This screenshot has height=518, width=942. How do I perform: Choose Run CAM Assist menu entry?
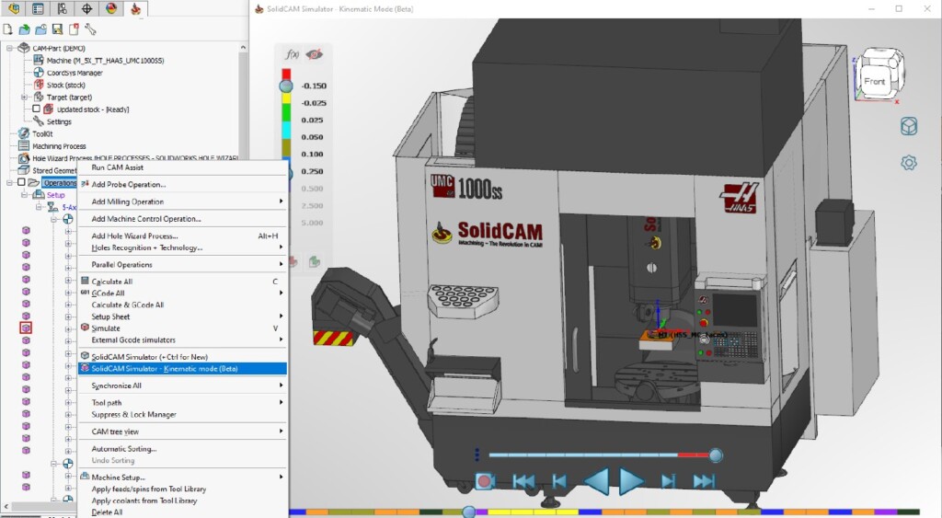[183, 167]
